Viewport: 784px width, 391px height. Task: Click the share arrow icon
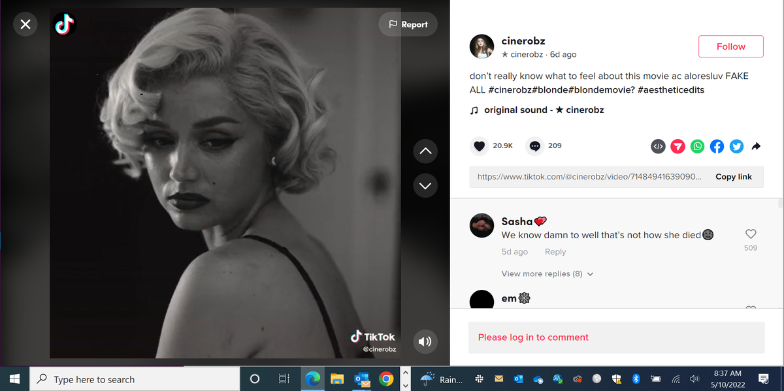[x=756, y=146]
